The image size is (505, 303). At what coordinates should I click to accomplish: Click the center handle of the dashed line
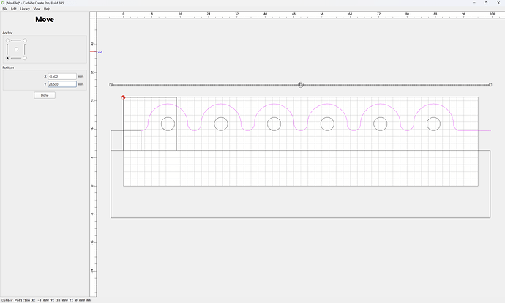301,85
